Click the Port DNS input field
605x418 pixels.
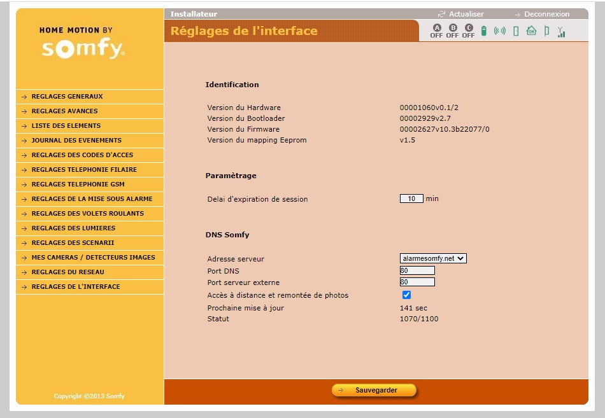coord(417,270)
